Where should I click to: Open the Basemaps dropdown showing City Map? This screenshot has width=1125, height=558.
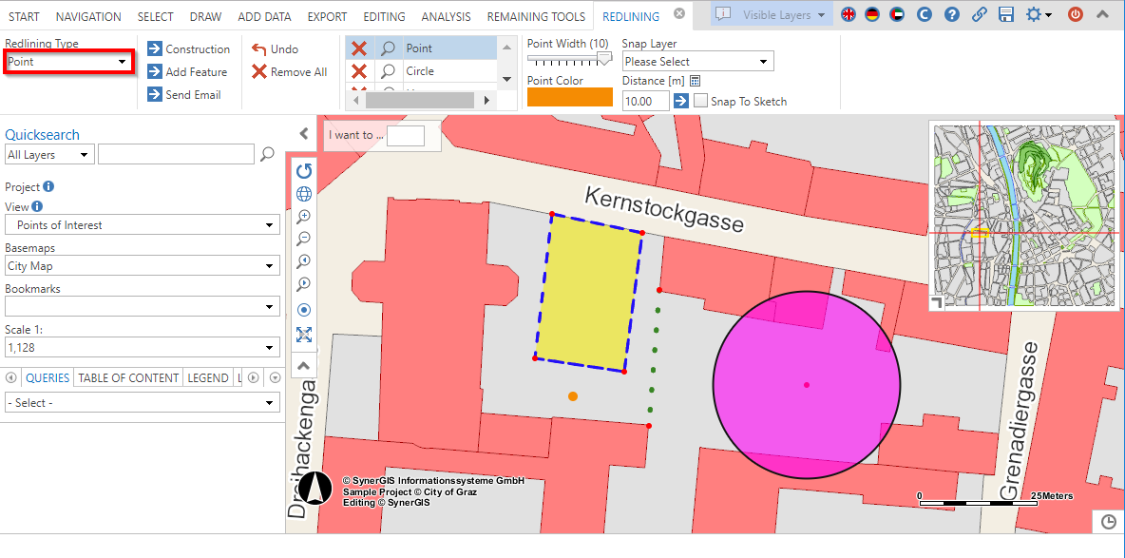pos(141,265)
